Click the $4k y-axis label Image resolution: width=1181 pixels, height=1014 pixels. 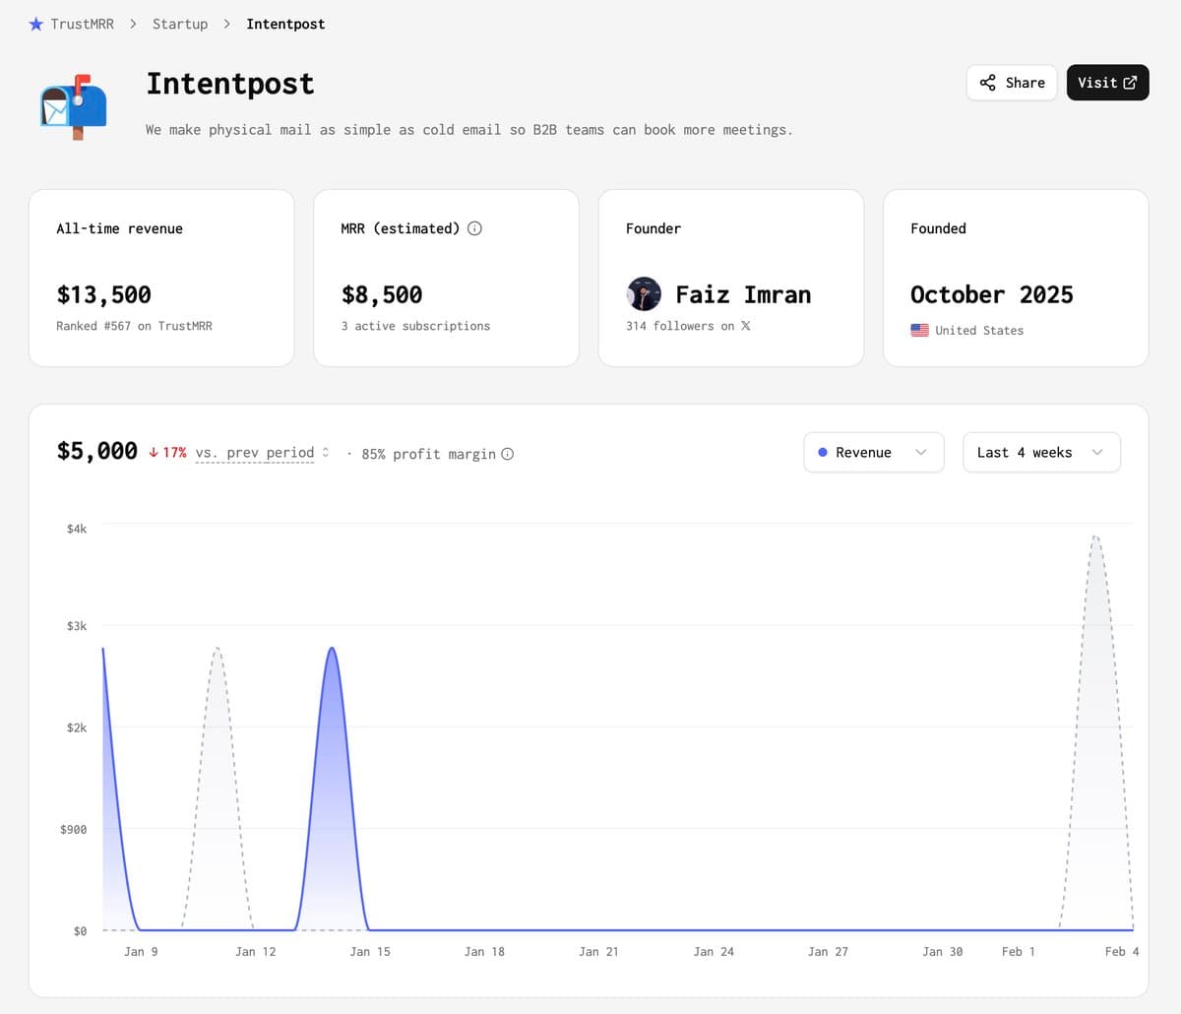coord(77,530)
